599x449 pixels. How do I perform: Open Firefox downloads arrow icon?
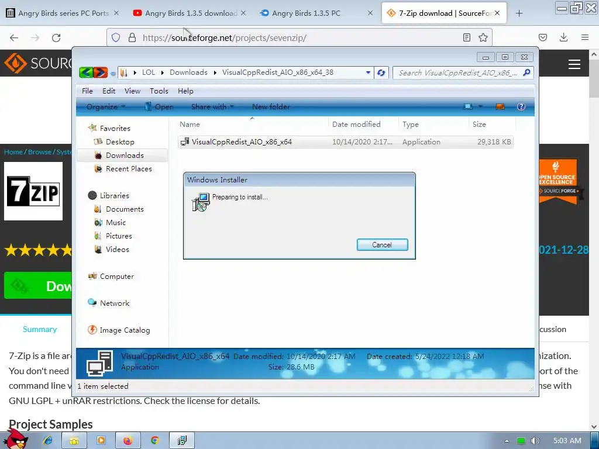click(x=563, y=37)
